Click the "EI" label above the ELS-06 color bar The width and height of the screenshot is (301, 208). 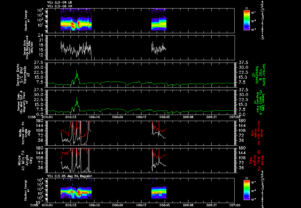pos(247,8)
